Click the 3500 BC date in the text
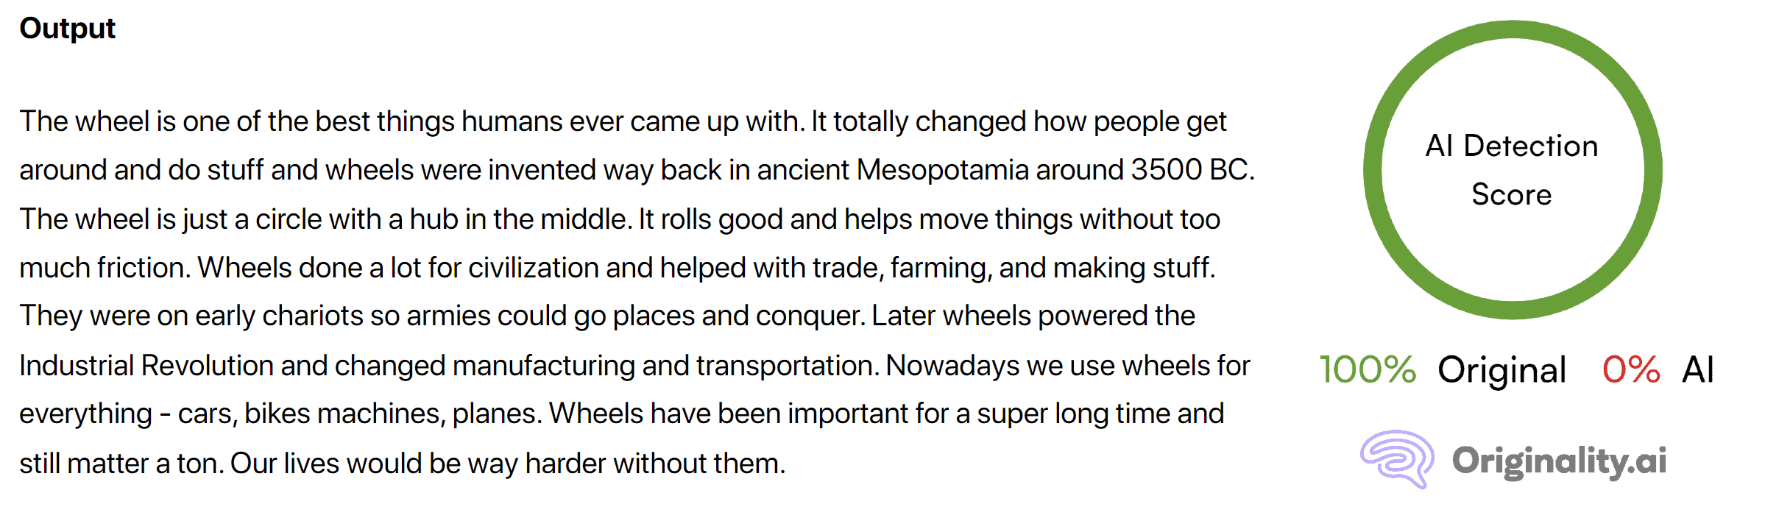The image size is (1765, 507). tap(1192, 170)
